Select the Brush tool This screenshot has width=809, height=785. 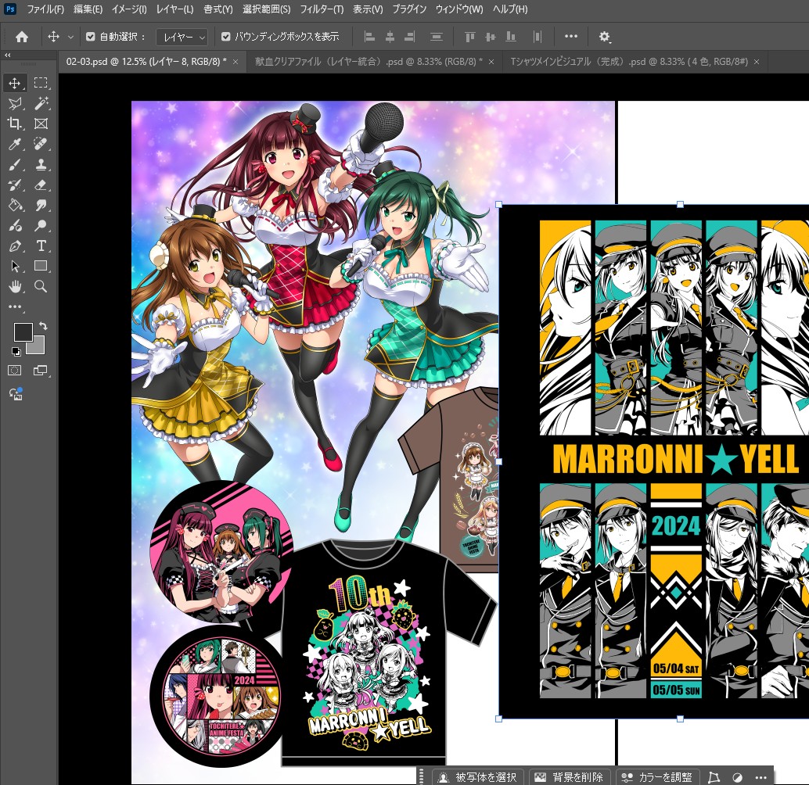[x=14, y=164]
